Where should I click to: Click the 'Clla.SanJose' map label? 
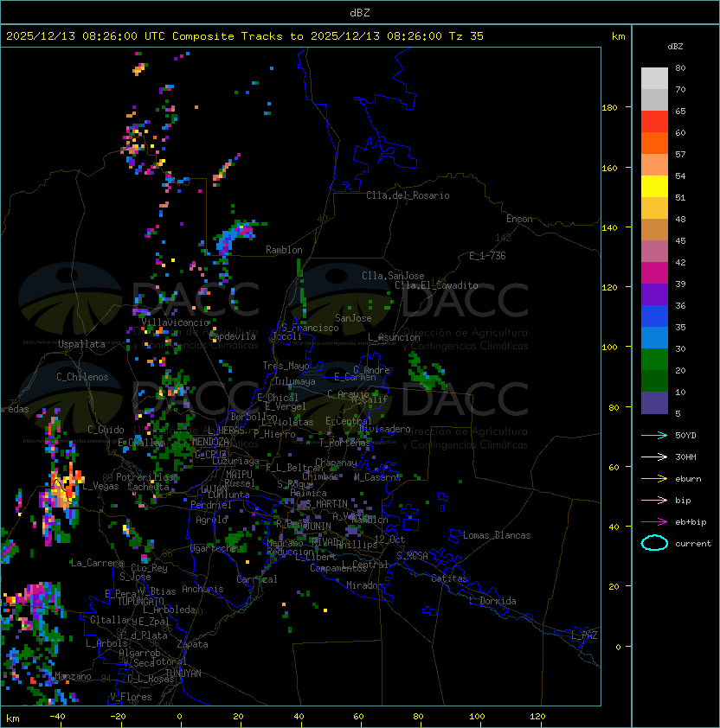pyautogui.click(x=393, y=276)
